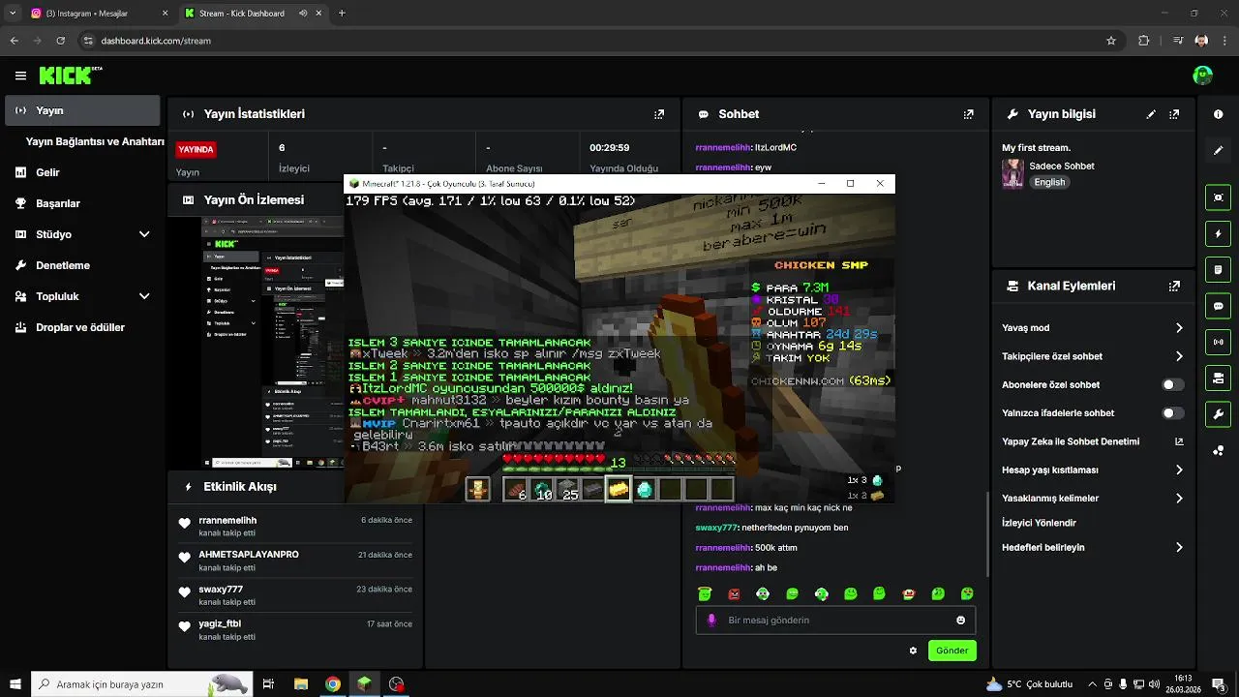The width and height of the screenshot is (1239, 697).
Task: Open the Windows Start menu
Action: click(15, 684)
